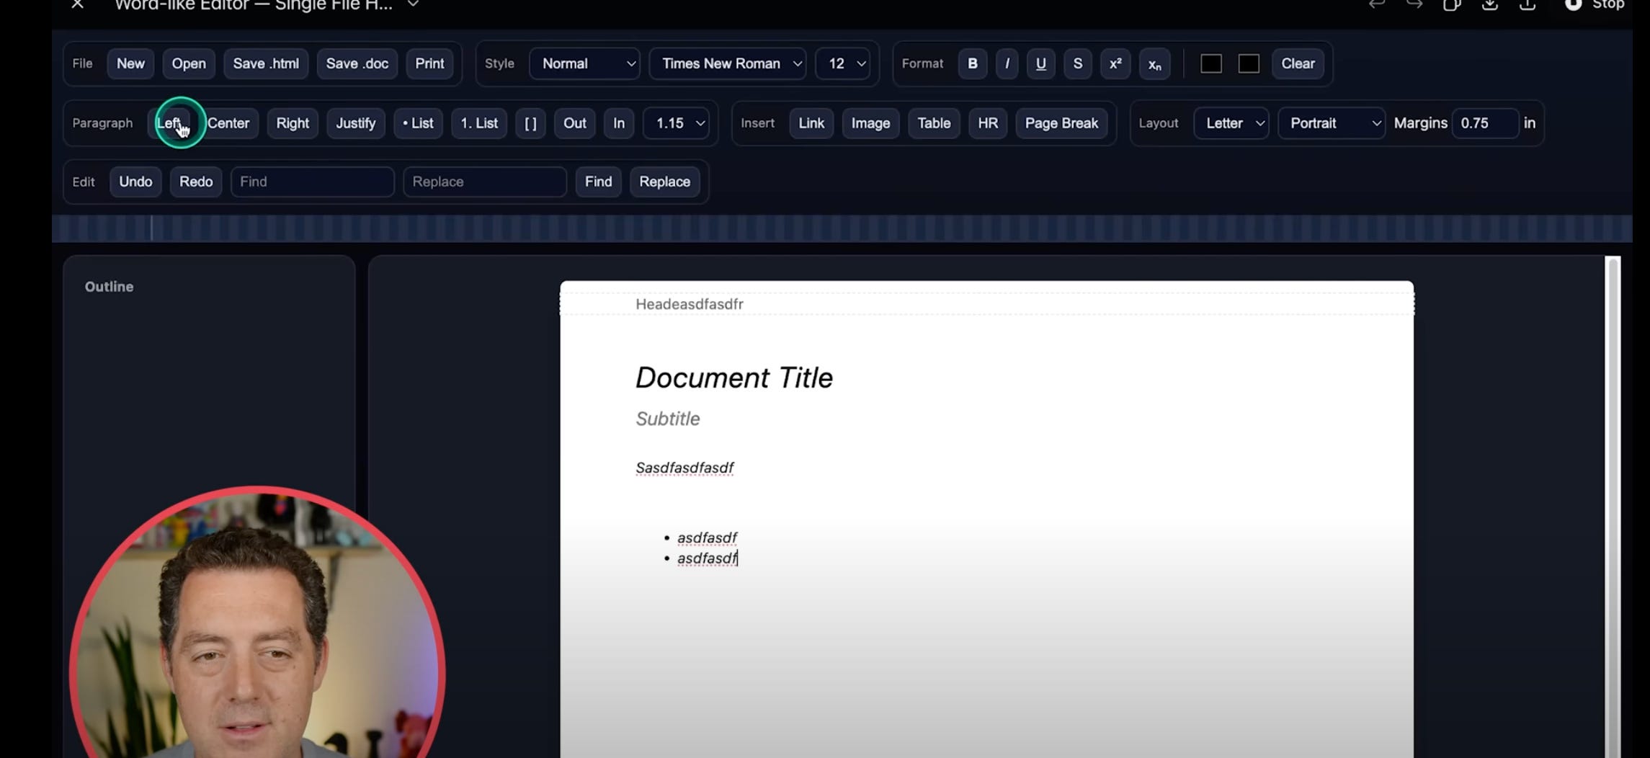Image resolution: width=1650 pixels, height=758 pixels.
Task: Open the Portrait orientation dropdown
Action: (1332, 123)
